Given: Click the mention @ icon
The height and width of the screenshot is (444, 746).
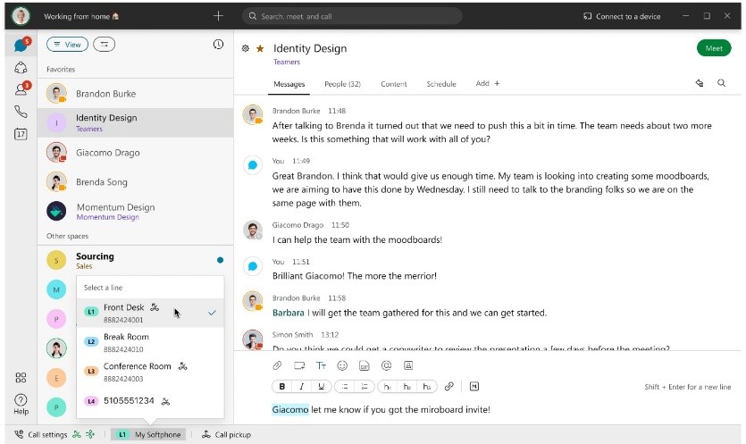Looking at the screenshot, I should 386,365.
